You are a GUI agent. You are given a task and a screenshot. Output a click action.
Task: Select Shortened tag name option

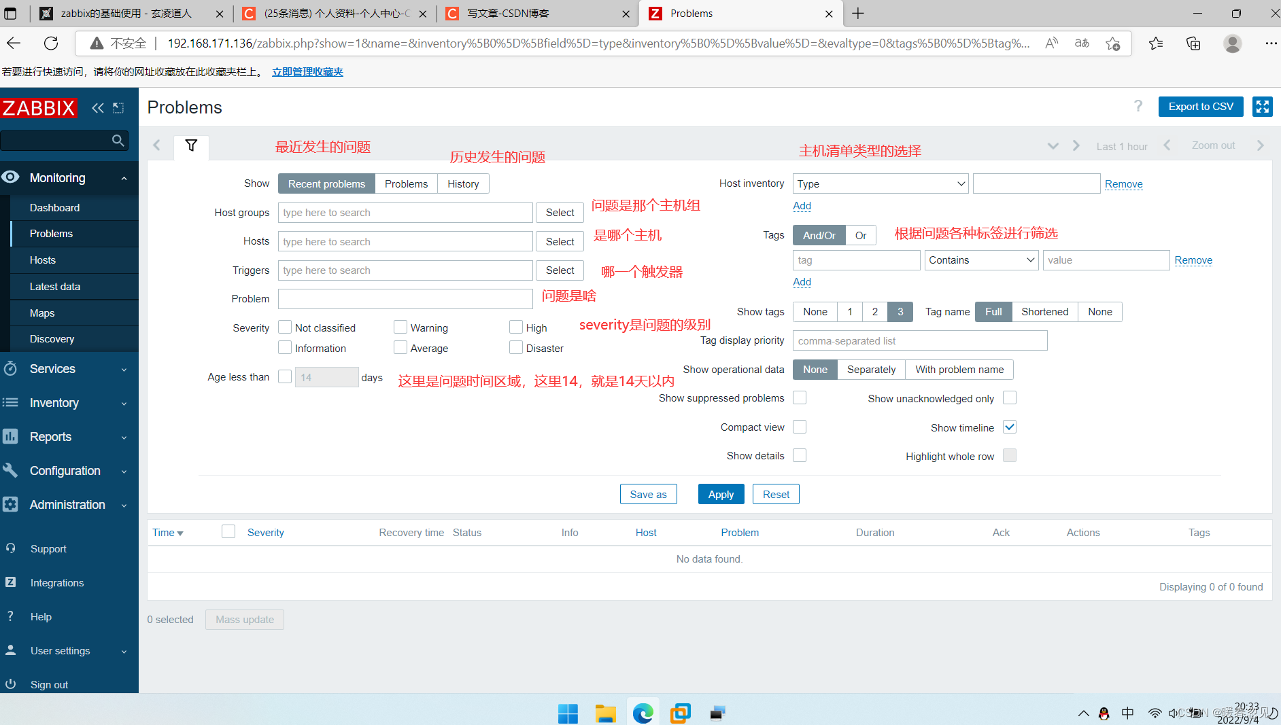[1044, 311]
